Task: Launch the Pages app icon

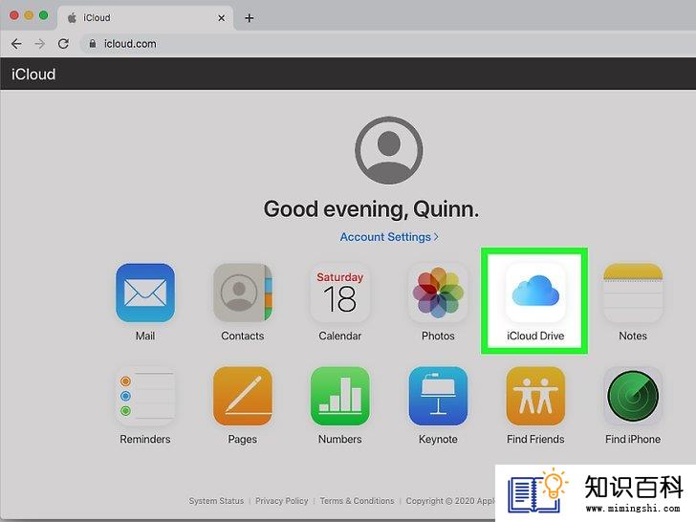Action: click(243, 396)
